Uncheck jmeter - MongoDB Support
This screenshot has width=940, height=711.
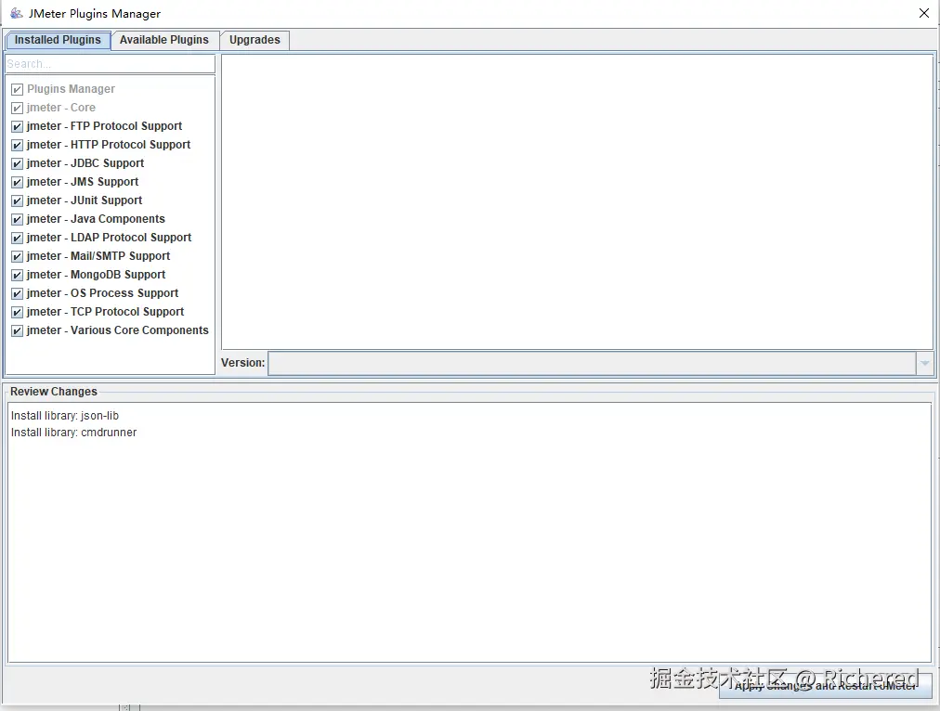tap(18, 276)
